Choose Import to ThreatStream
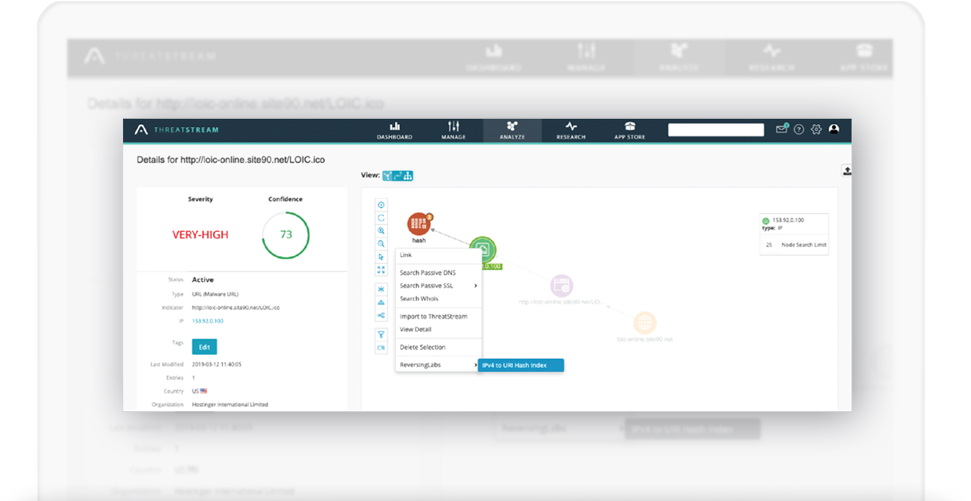This screenshot has width=971, height=501. pos(438,317)
